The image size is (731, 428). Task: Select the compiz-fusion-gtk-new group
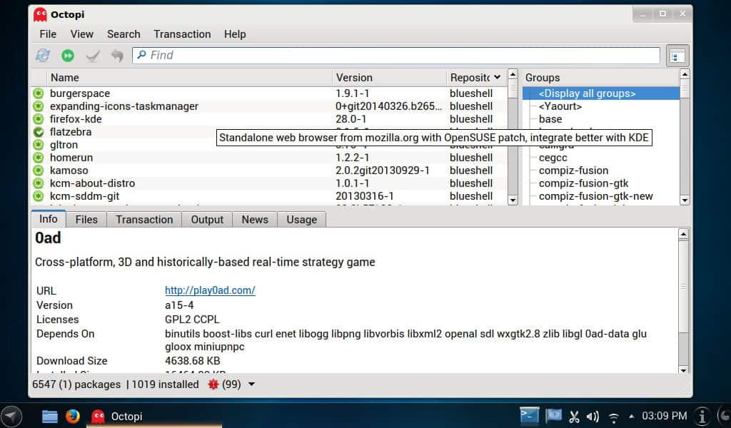pos(596,196)
